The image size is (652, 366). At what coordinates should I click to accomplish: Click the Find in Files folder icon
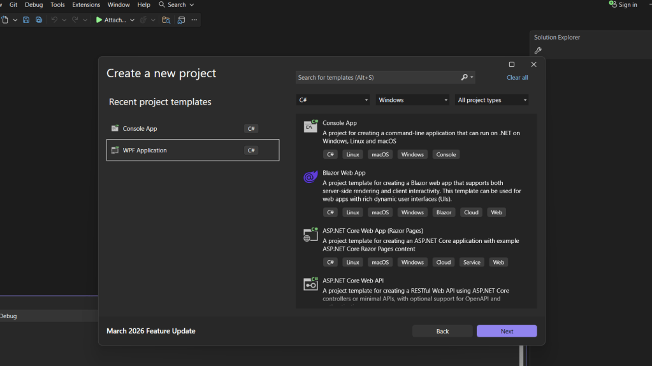(166, 20)
